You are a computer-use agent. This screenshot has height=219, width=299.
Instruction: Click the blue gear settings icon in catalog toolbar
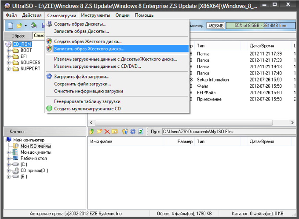tap(133, 131)
